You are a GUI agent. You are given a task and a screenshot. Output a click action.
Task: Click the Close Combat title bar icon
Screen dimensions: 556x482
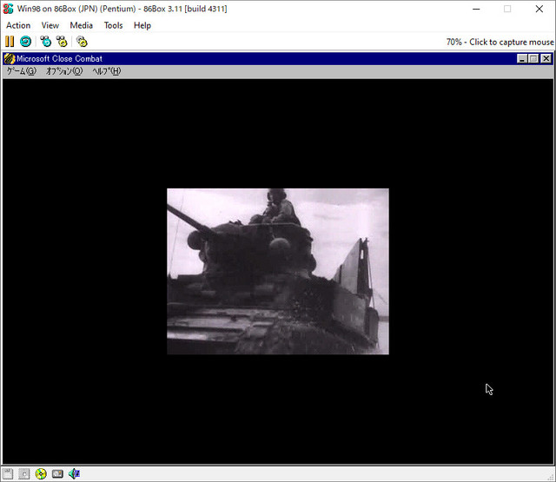10,58
